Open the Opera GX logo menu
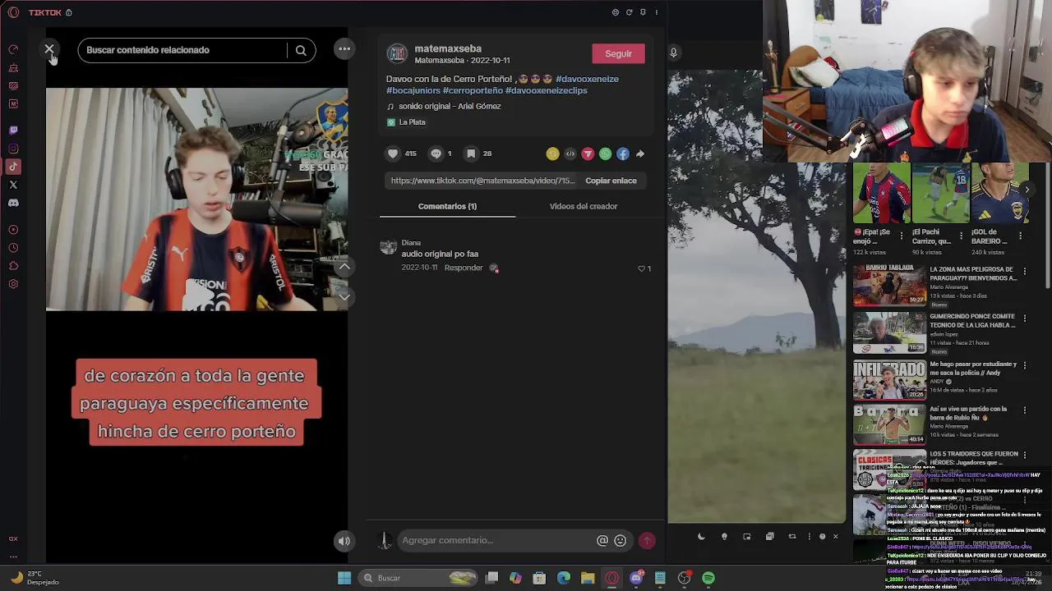The image size is (1052, 591). pos(13,12)
